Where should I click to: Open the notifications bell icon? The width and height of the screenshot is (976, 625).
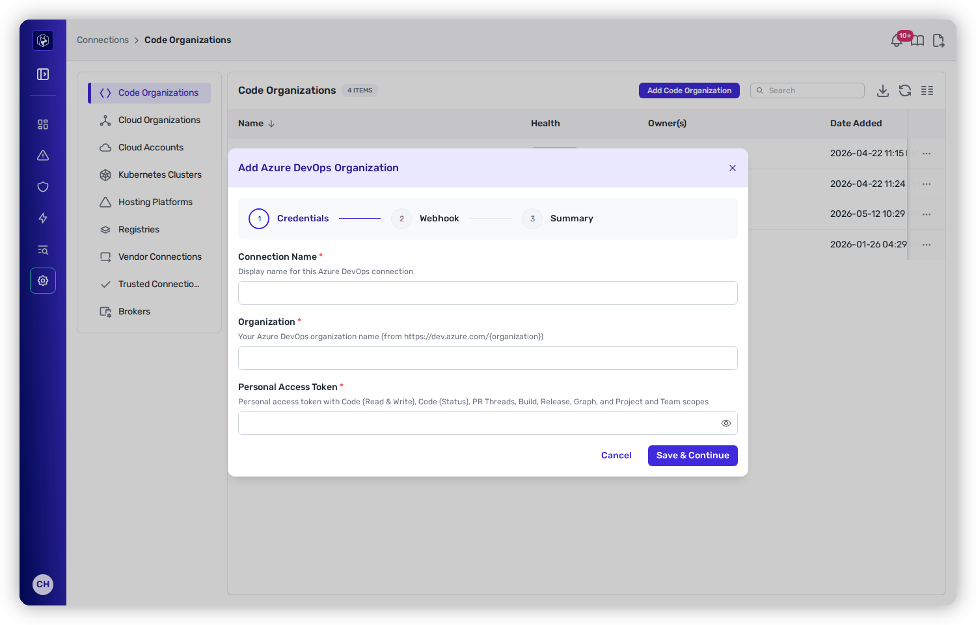click(897, 40)
